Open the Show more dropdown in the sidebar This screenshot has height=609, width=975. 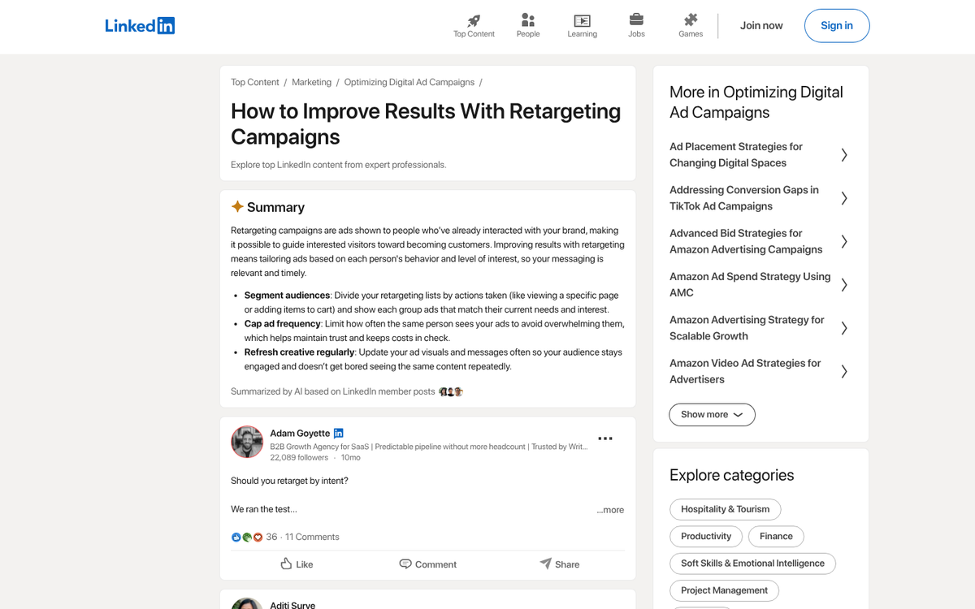pyautogui.click(x=712, y=414)
